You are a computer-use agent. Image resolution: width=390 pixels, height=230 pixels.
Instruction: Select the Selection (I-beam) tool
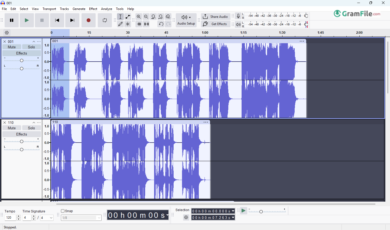pyautogui.click(x=121, y=17)
